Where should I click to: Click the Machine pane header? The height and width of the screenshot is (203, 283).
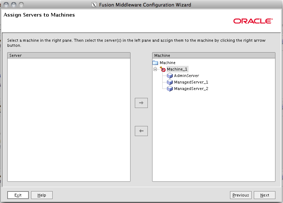coord(214,55)
